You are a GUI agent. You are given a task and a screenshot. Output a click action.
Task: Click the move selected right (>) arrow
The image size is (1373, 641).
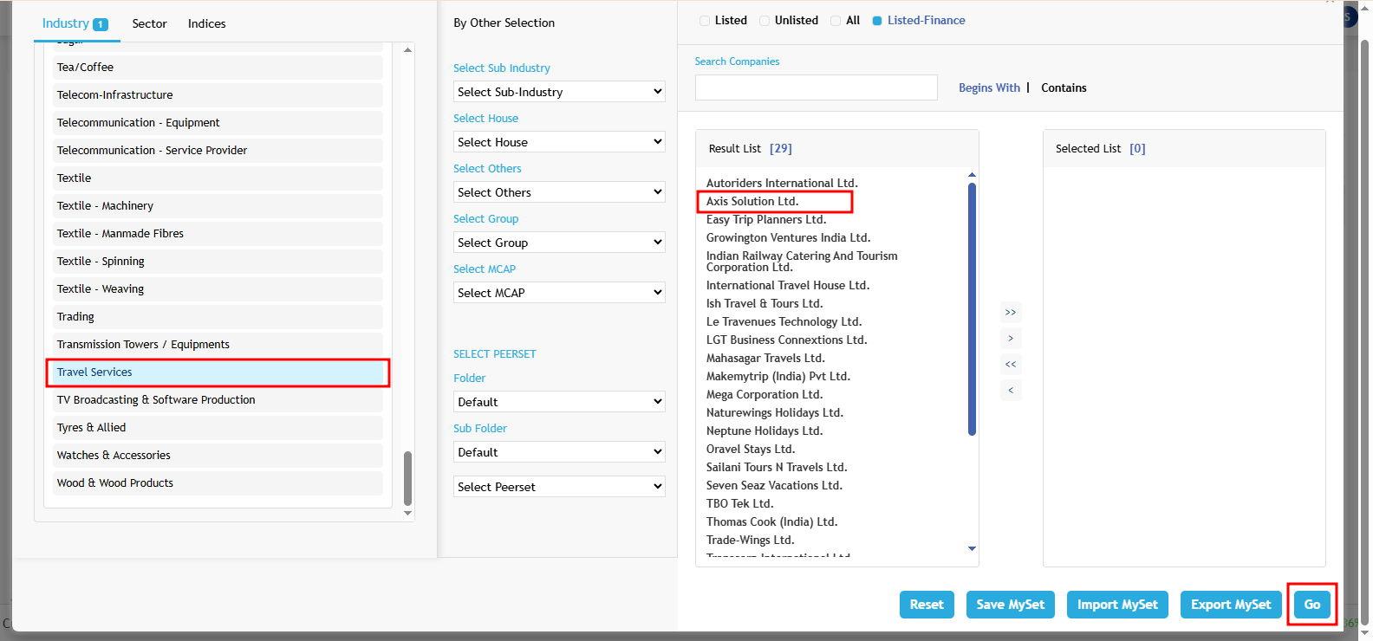[x=1011, y=338]
